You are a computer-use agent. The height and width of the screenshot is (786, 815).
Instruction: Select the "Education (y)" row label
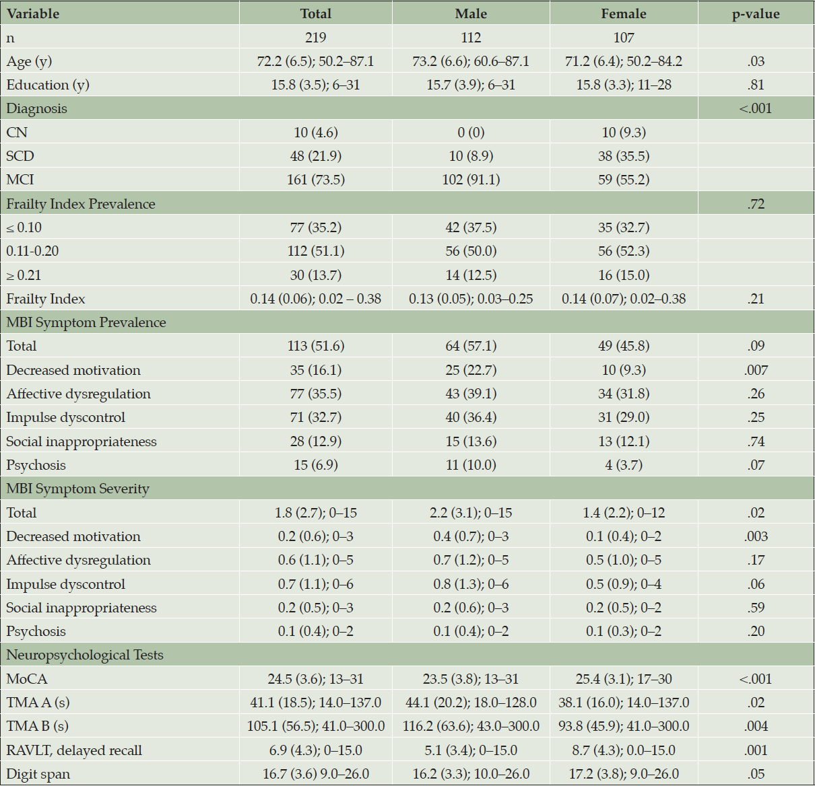pyautogui.click(x=48, y=85)
